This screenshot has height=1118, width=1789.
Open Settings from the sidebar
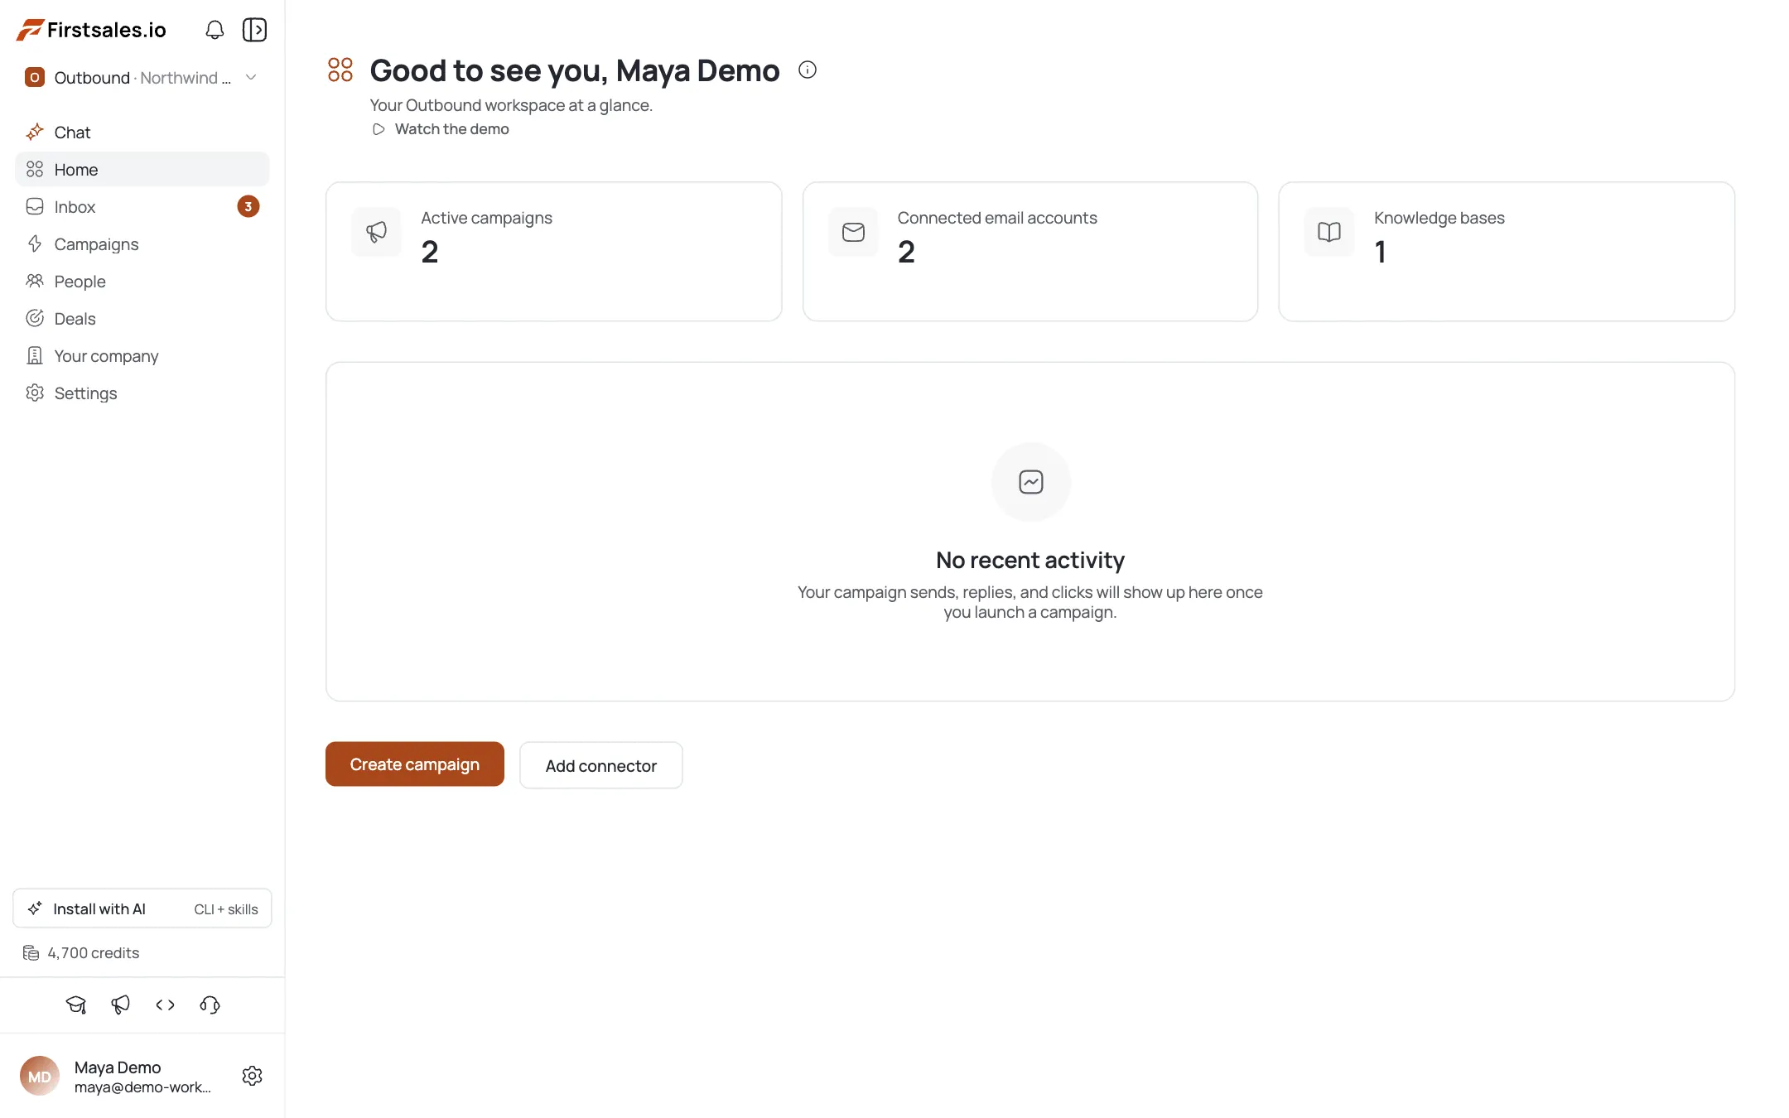coord(142,393)
